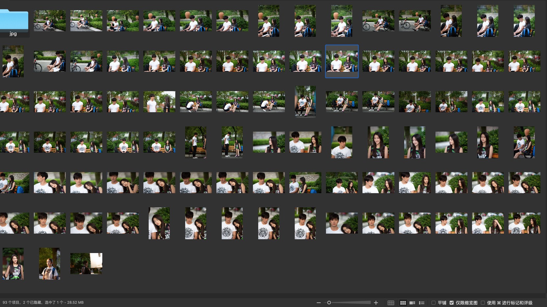The width and height of the screenshot is (547, 307).
Task: Select the last thumbnail in second row
Action: click(x=524, y=61)
